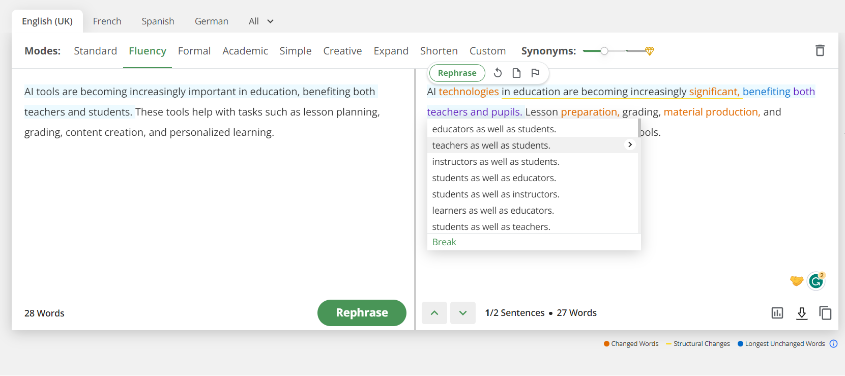This screenshot has width=845, height=376.
Task: Expand the All languages dropdown
Action: (x=261, y=21)
